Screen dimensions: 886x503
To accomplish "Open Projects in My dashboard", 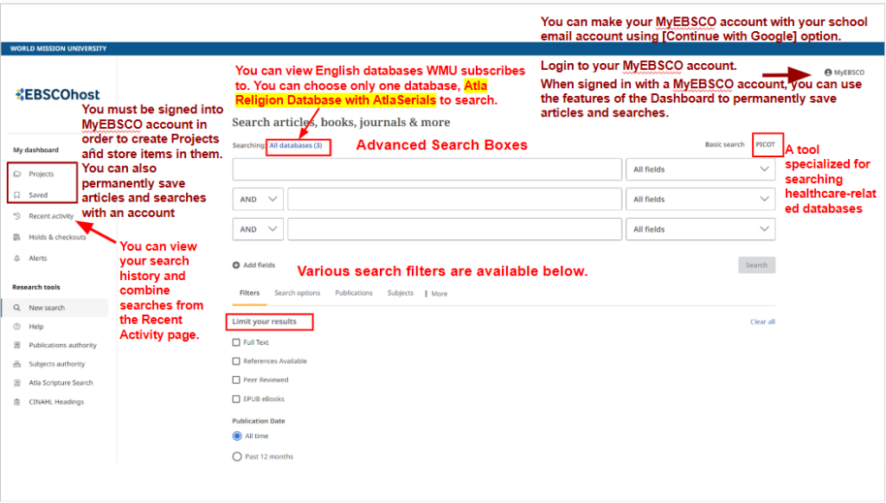I will point(42,174).
